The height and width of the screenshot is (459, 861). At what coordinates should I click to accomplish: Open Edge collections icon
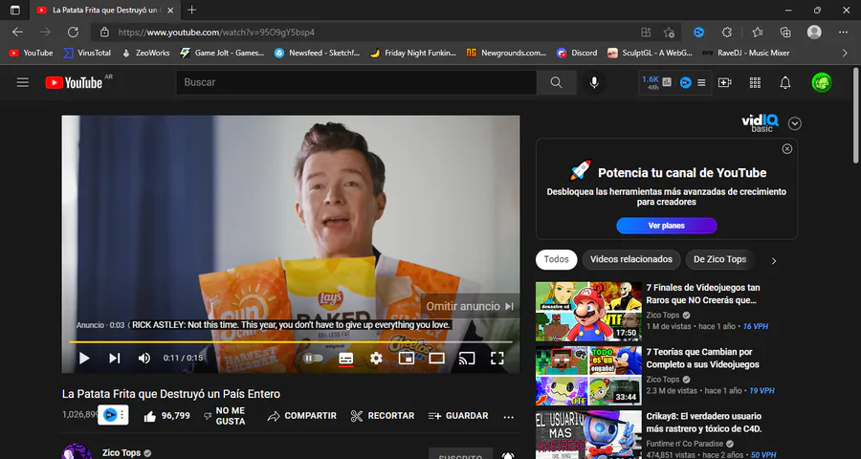coord(785,33)
